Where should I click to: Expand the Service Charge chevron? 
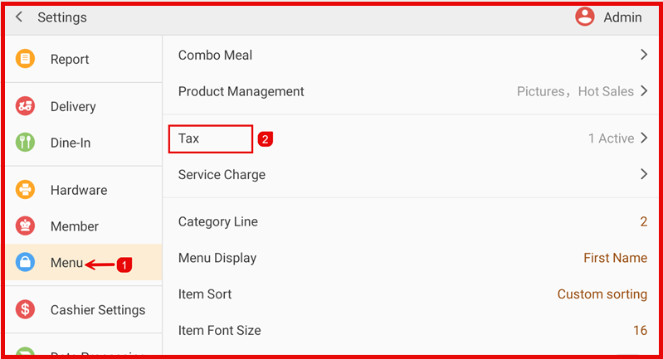tap(643, 174)
